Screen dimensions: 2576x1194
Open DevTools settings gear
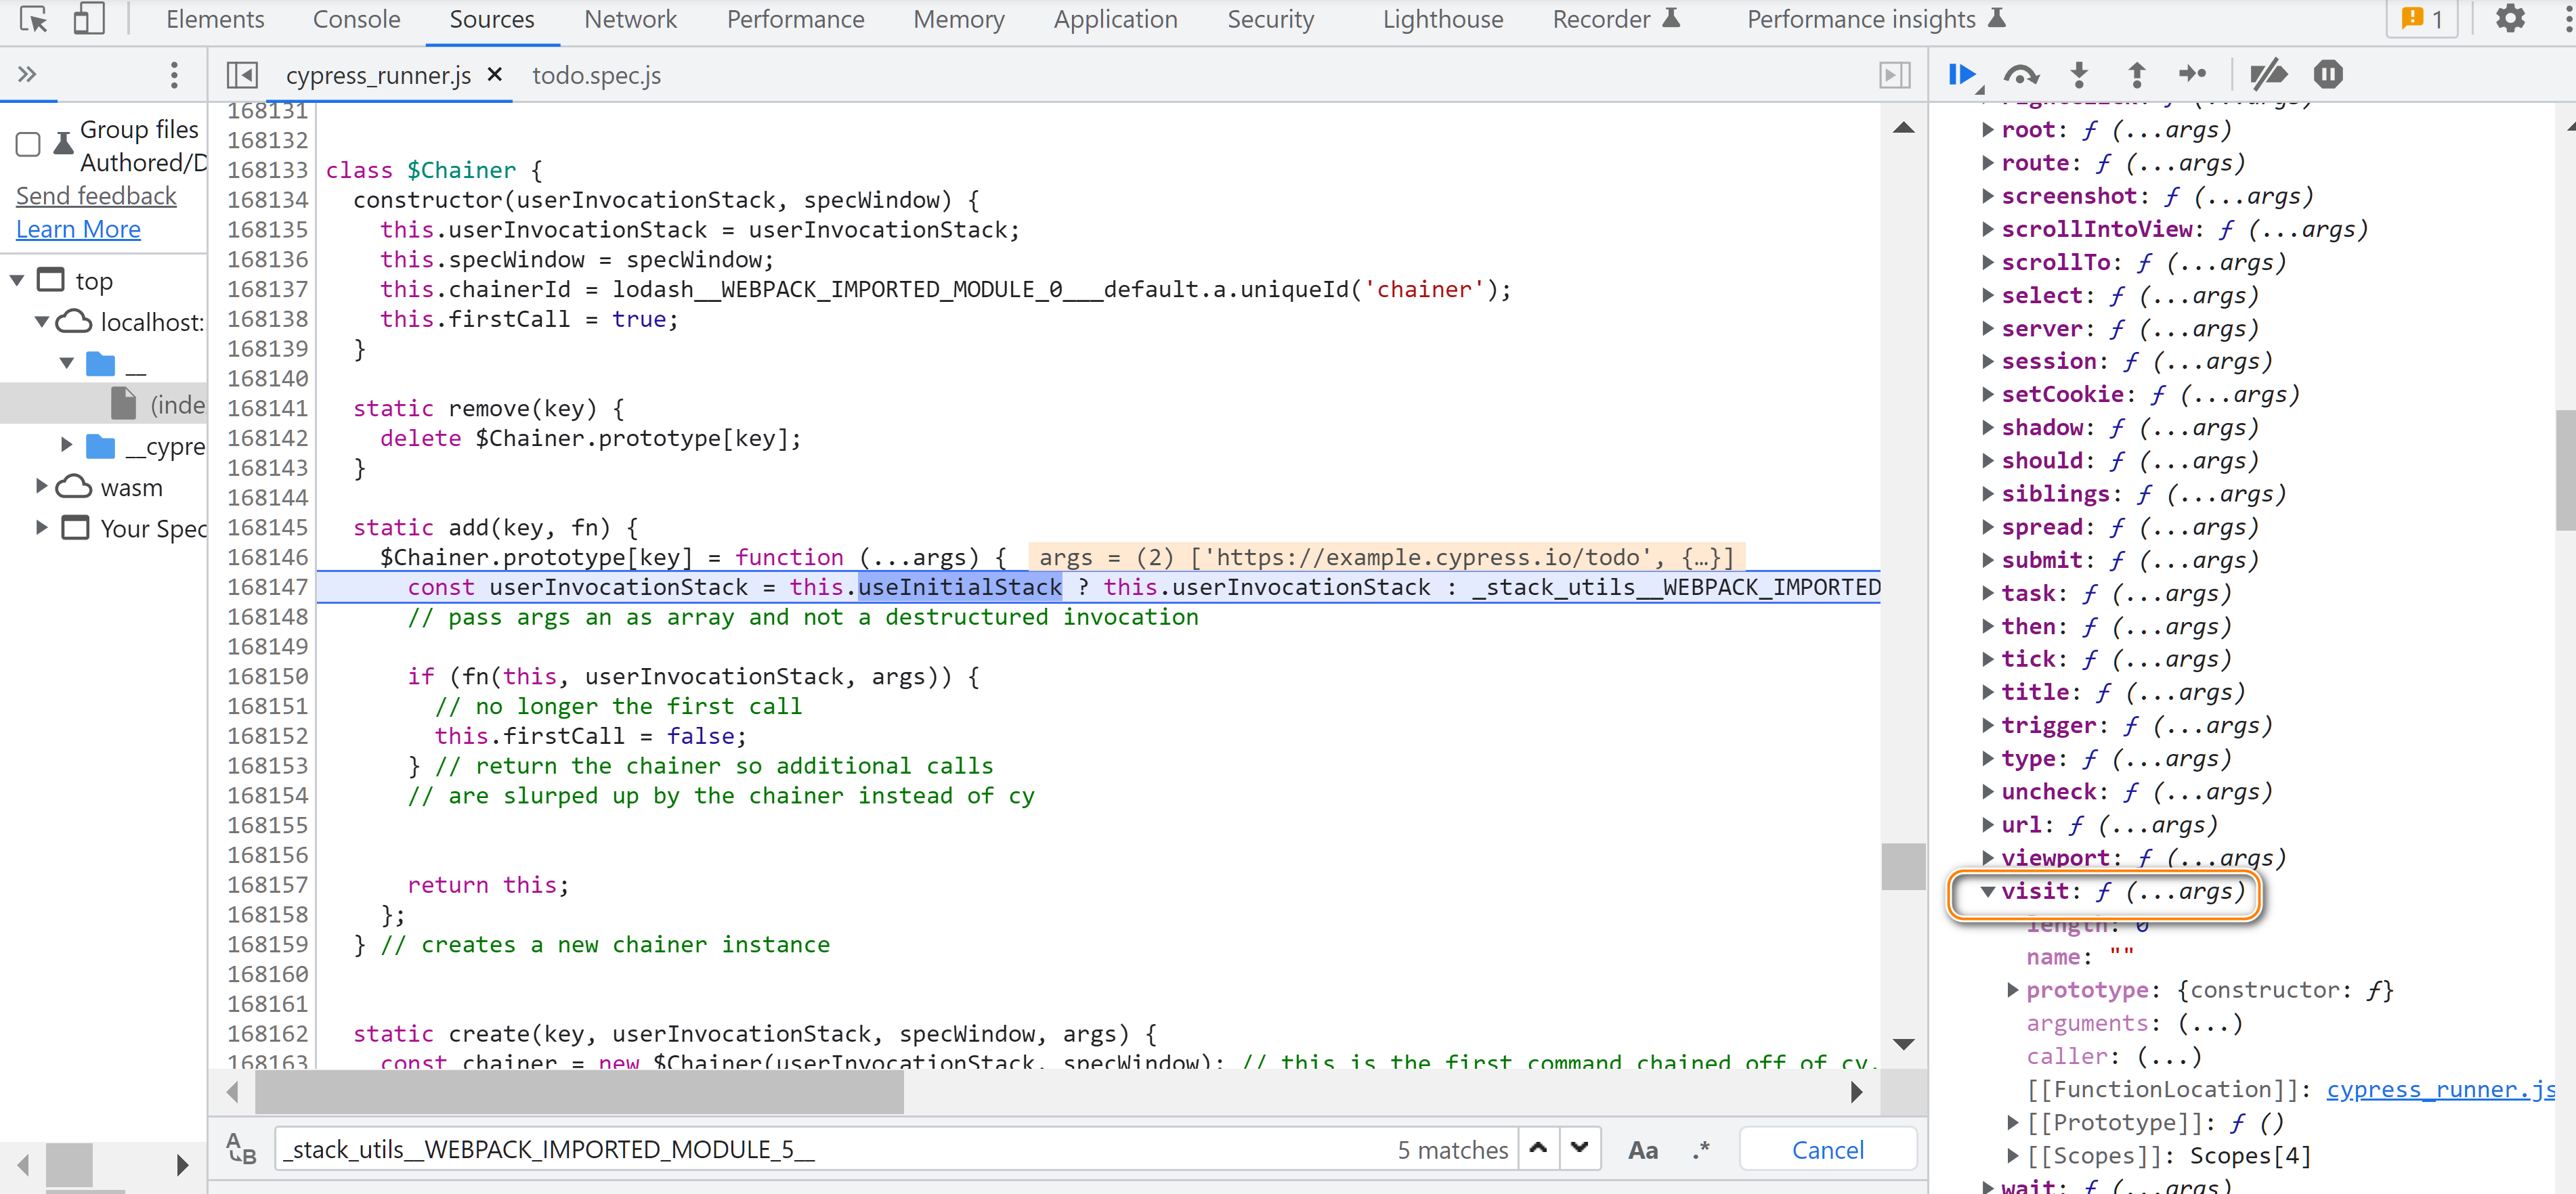click(x=2509, y=19)
